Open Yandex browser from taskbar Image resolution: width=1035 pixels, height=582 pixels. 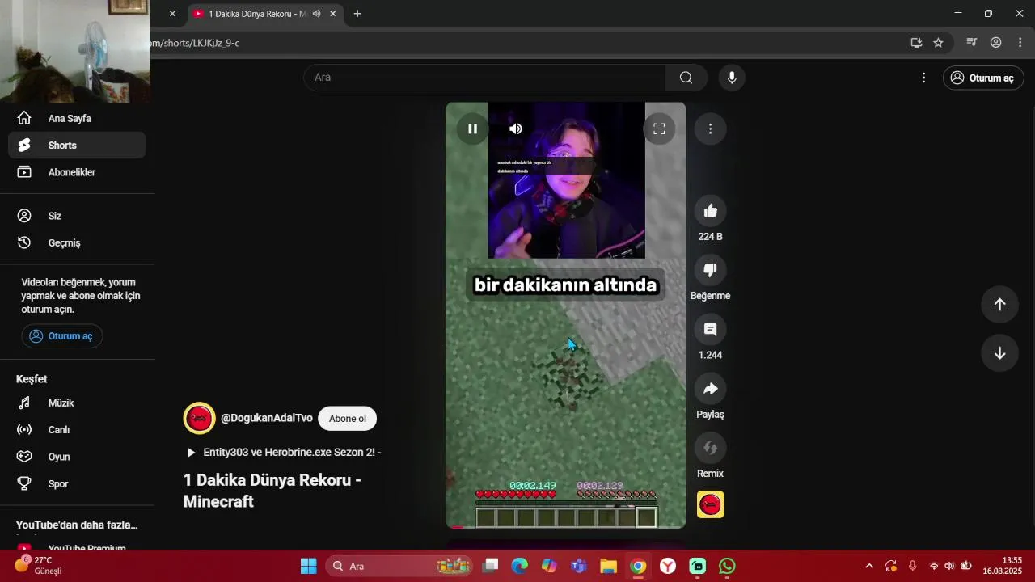pos(668,566)
